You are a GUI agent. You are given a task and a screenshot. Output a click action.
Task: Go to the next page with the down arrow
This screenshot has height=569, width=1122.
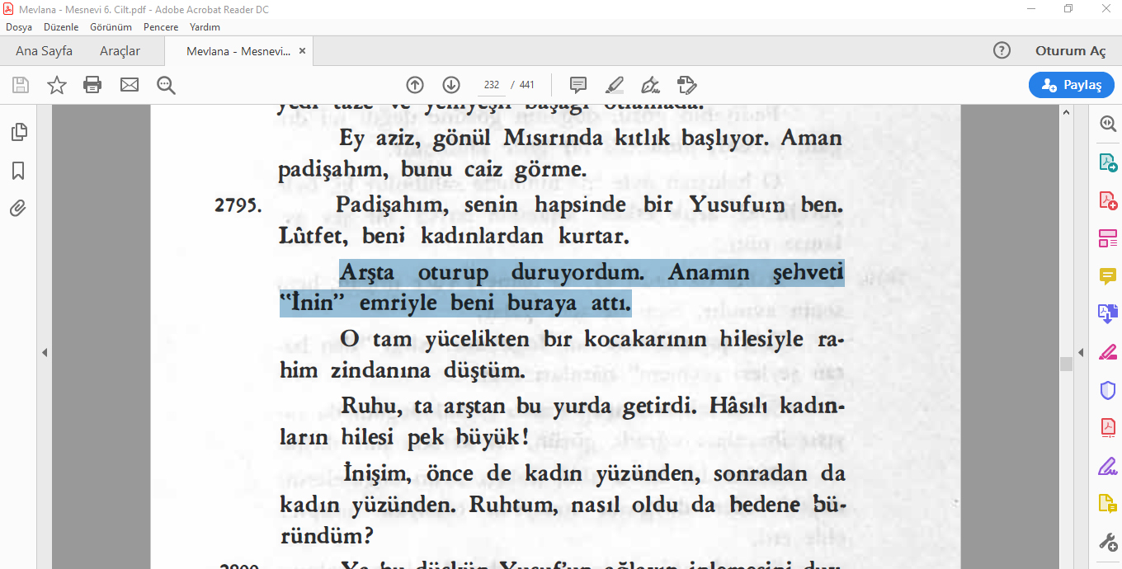[451, 85]
